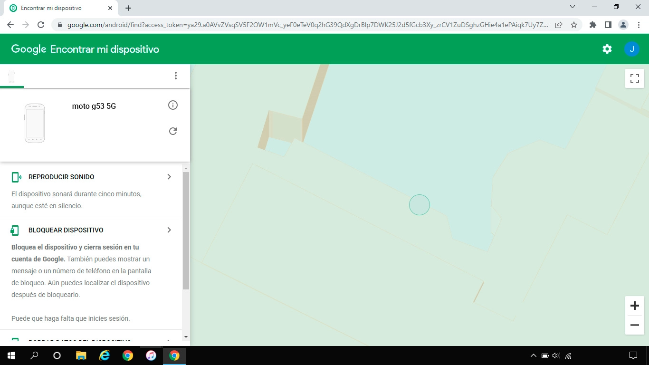
Task: Open the Google account profile avatar
Action: point(632,48)
